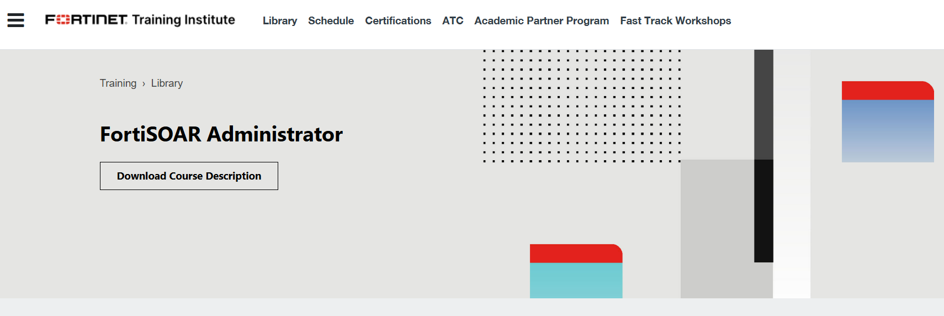Image resolution: width=944 pixels, height=316 pixels.
Task: Open the hamburger menu icon
Action: (15, 20)
